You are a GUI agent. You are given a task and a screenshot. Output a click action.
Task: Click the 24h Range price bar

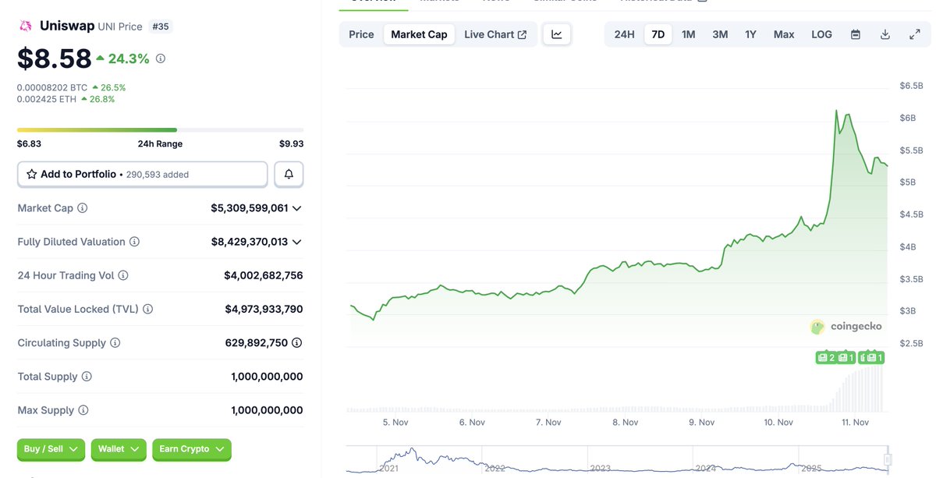click(x=160, y=129)
